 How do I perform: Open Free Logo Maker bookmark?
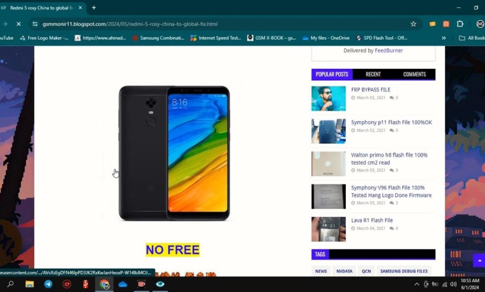(44, 38)
